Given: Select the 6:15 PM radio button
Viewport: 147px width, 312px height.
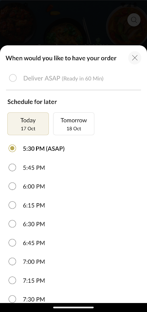Looking at the screenshot, I should point(12,205).
